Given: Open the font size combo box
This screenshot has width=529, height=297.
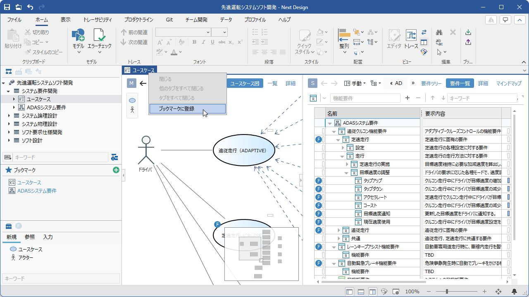Looking at the screenshot, I should point(219,32).
